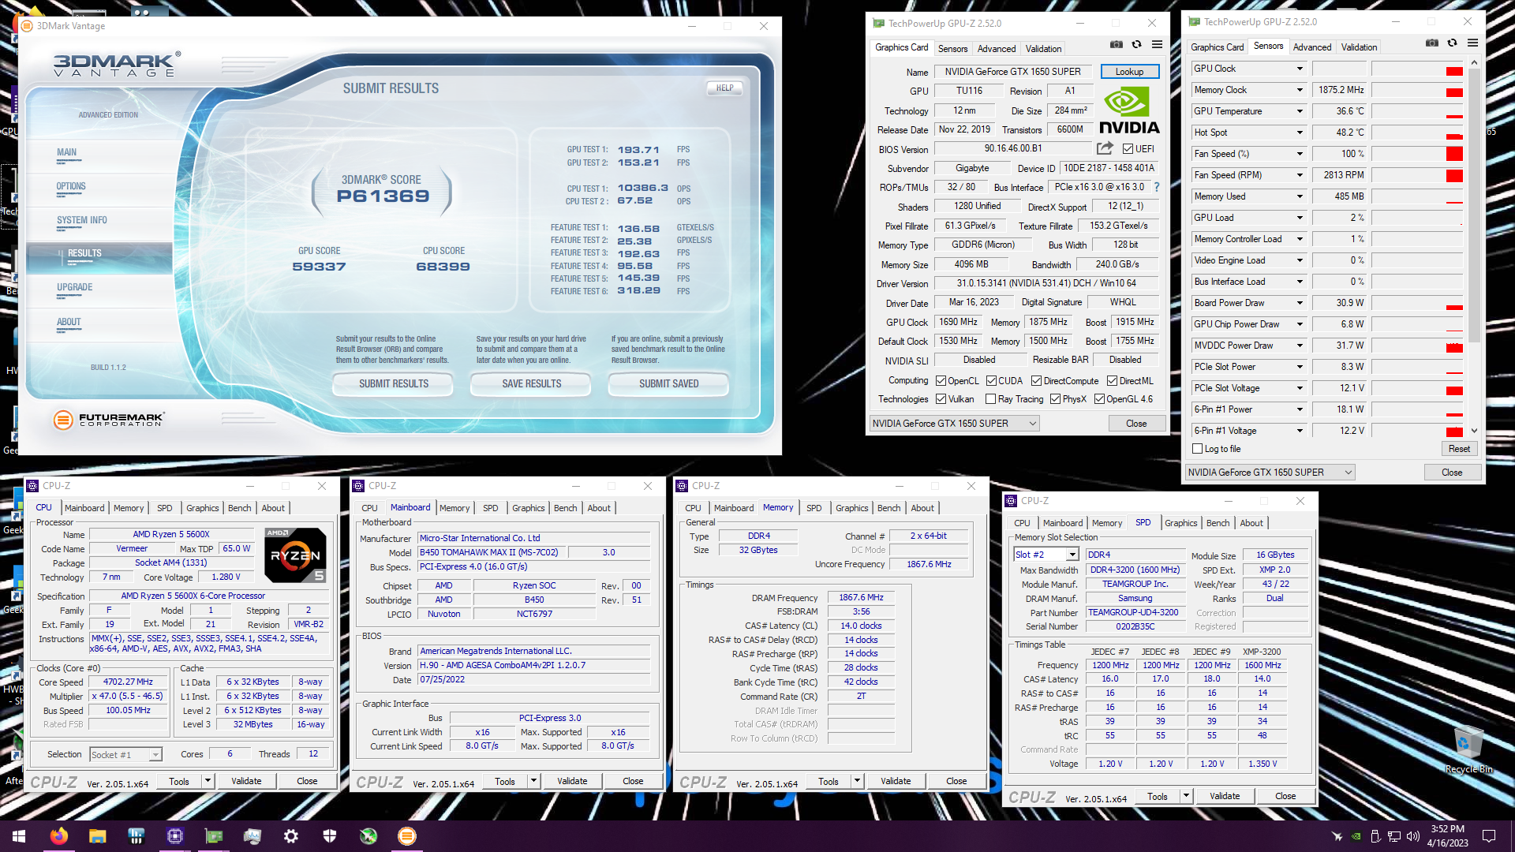1515x852 pixels.
Task: Open Bench tab in CPU-Z CPU window
Action: click(239, 508)
